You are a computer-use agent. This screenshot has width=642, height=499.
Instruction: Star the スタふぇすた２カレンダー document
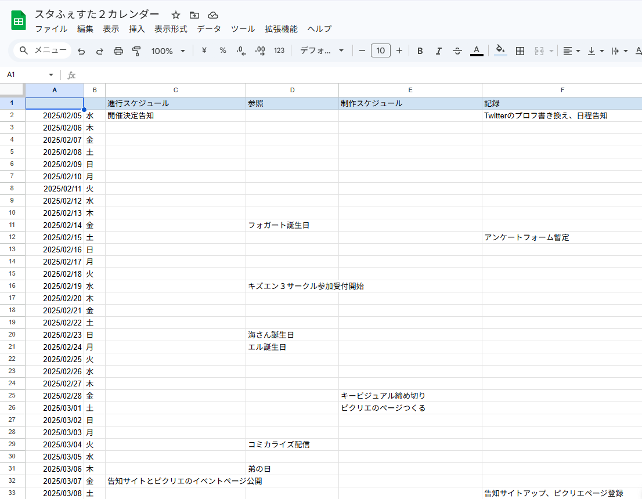coord(176,15)
